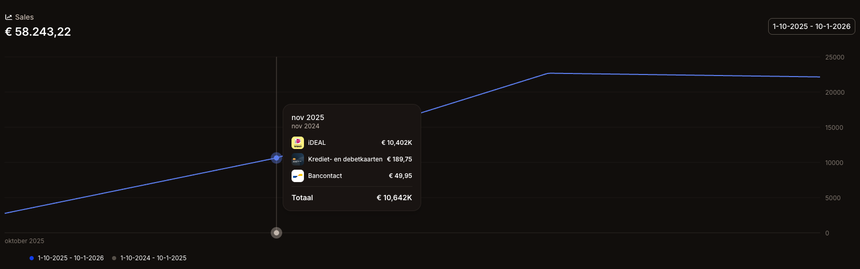Click the iDEAL payment method icon
The image size is (860, 269).
(x=298, y=143)
